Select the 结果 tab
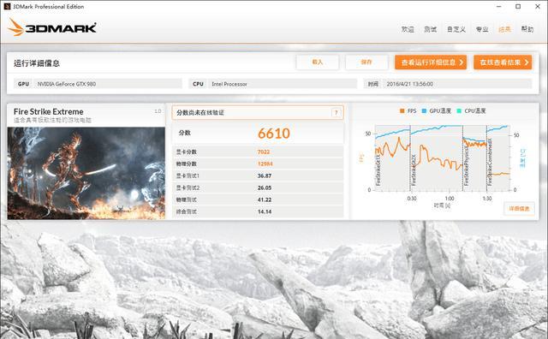The height and width of the screenshot is (339, 548). point(504,29)
